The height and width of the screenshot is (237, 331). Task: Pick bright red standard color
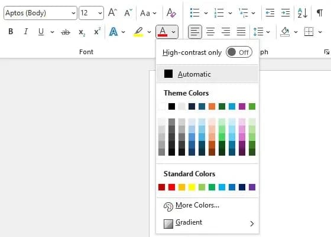coord(171,187)
